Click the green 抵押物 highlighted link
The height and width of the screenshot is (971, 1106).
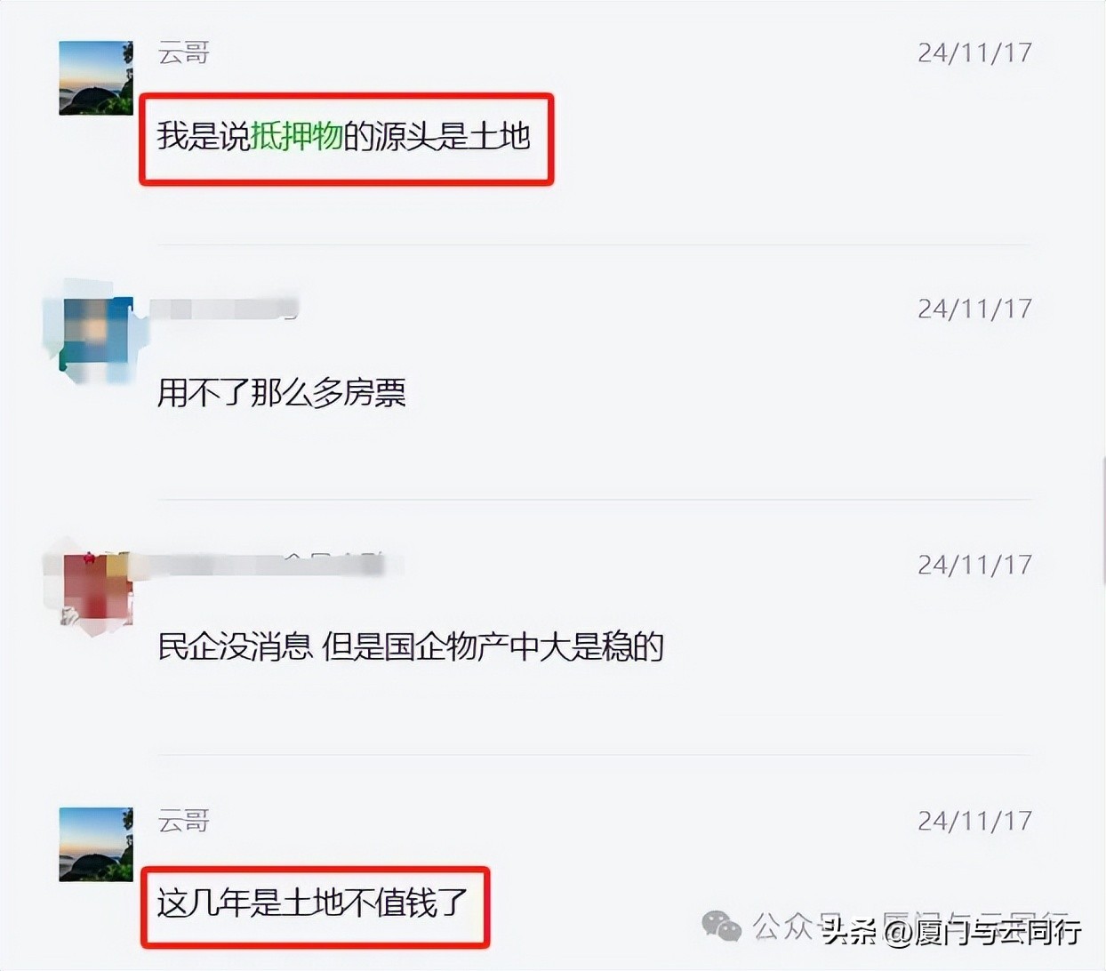coord(297,136)
